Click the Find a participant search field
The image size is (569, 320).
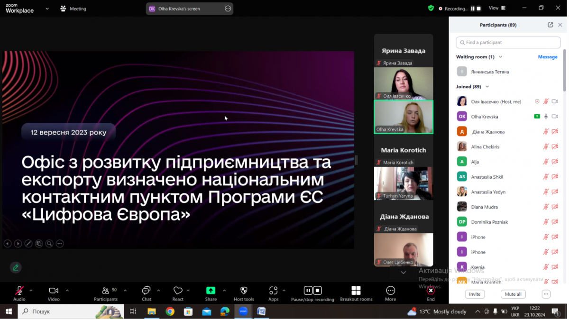tap(507, 42)
